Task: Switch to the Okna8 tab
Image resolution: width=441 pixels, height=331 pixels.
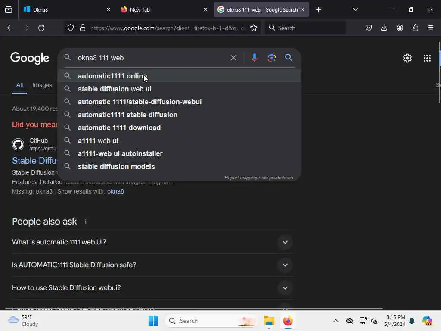Action: [67, 9]
